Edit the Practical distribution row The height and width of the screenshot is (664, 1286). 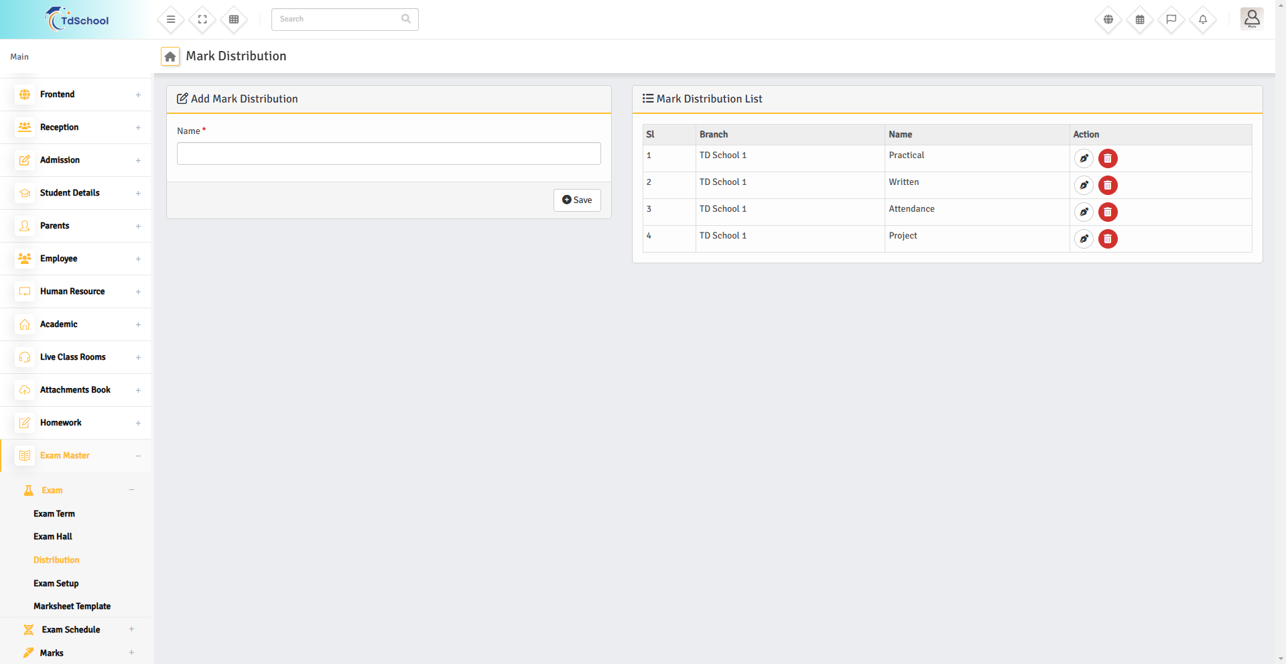click(x=1084, y=159)
